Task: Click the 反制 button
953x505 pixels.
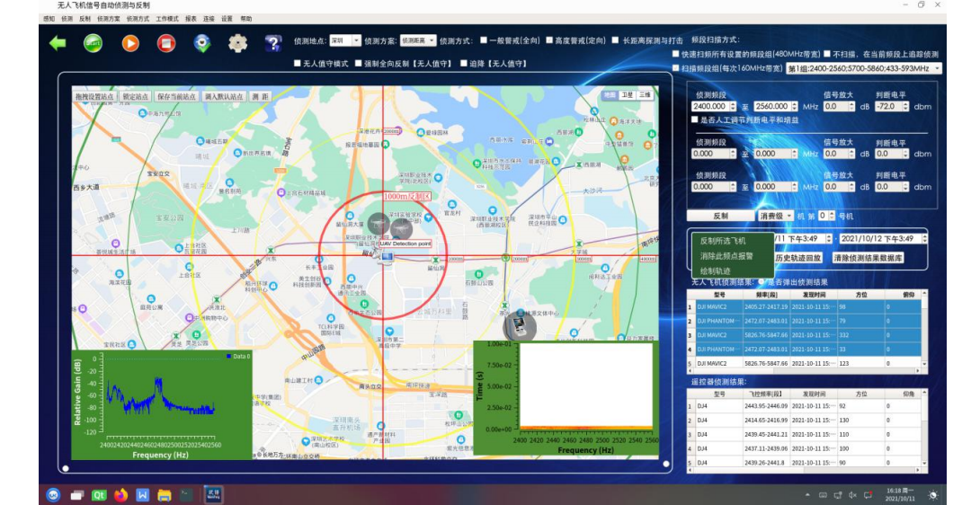Action: pos(721,216)
